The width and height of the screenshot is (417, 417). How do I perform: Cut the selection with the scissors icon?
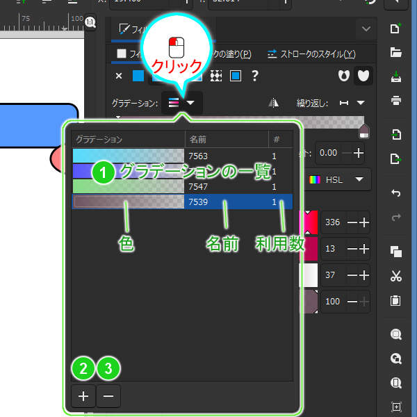pos(396,276)
